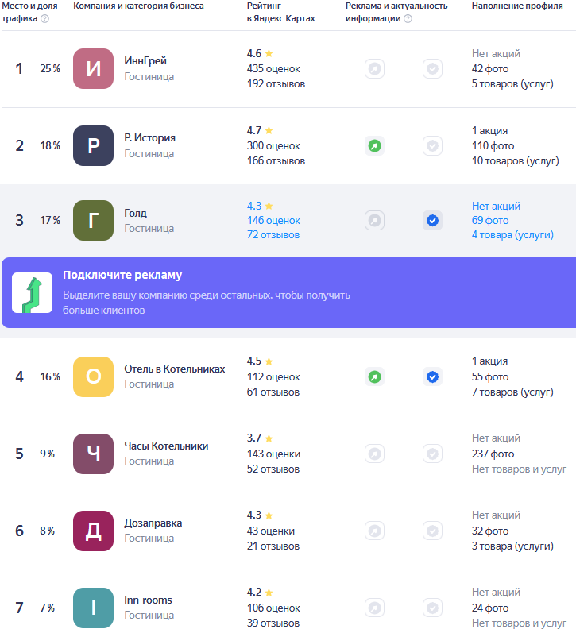Select the ИннГрей avatar thumbnail
This screenshot has width=576, height=637.
(93, 69)
